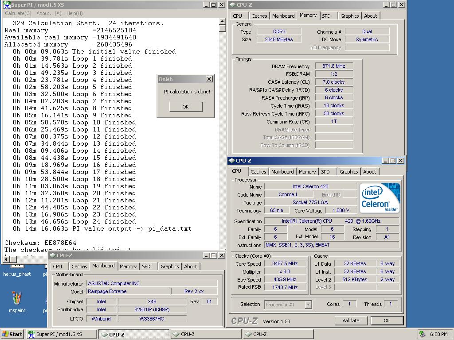Click the taskbar clock showing 6:00 PM
454x340 pixels.
(x=438, y=334)
